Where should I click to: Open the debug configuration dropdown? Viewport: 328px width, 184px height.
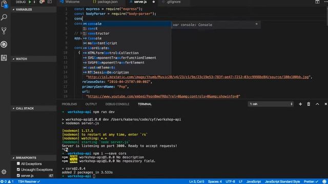click(34, 2)
